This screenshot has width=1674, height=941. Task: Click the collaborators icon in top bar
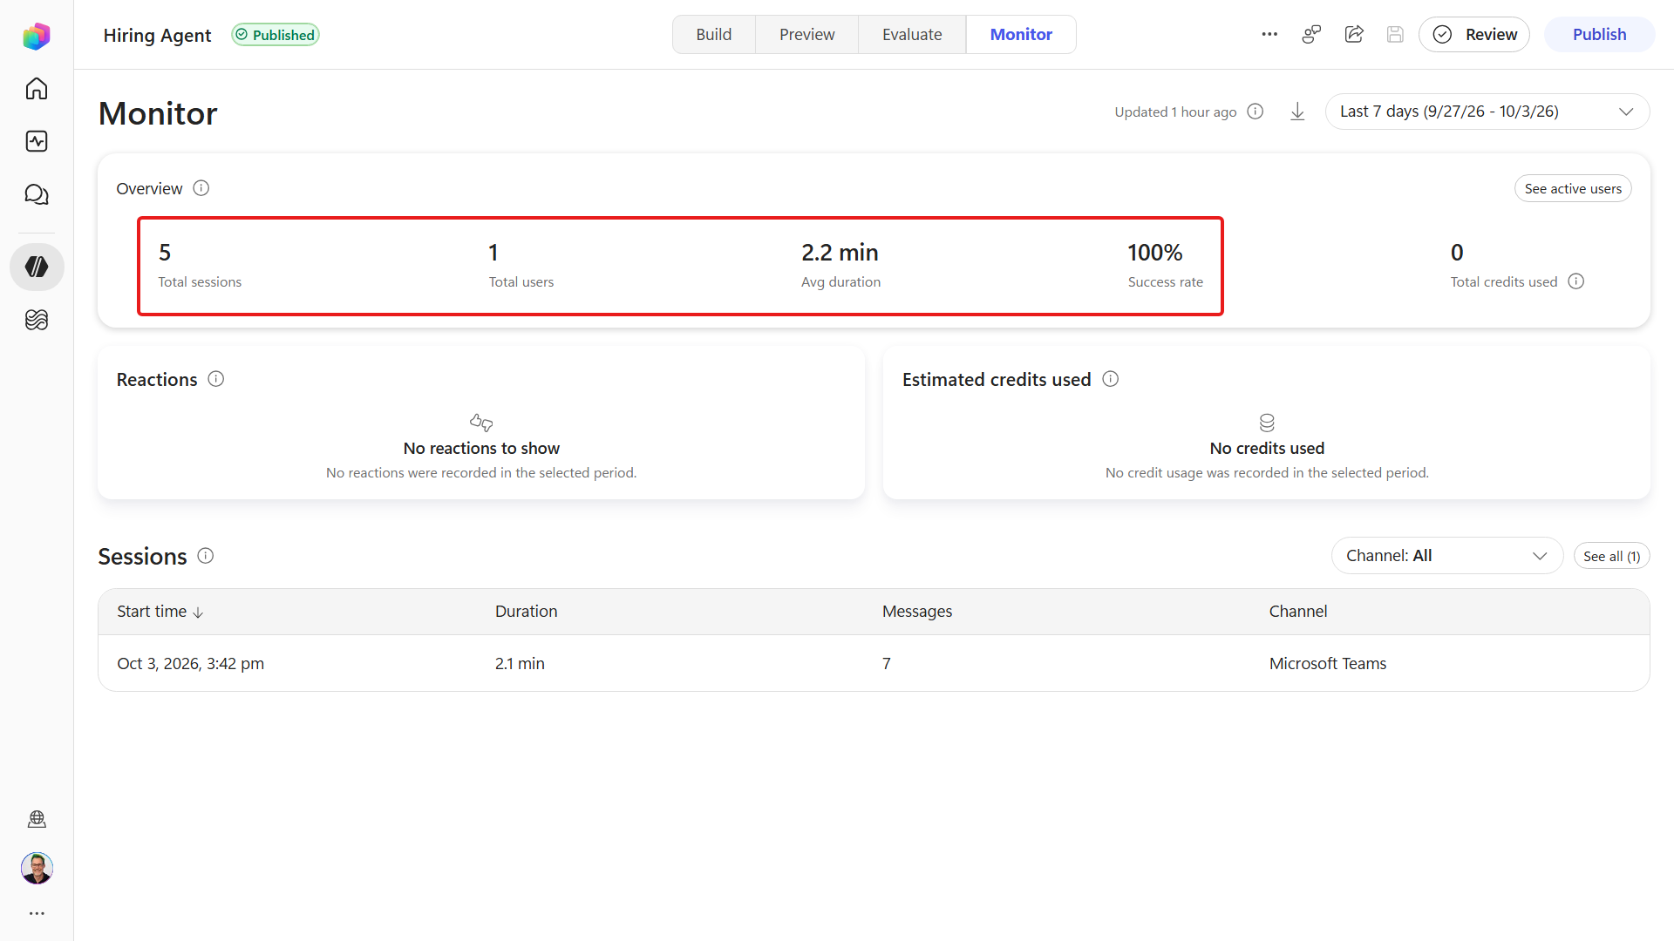[1311, 35]
